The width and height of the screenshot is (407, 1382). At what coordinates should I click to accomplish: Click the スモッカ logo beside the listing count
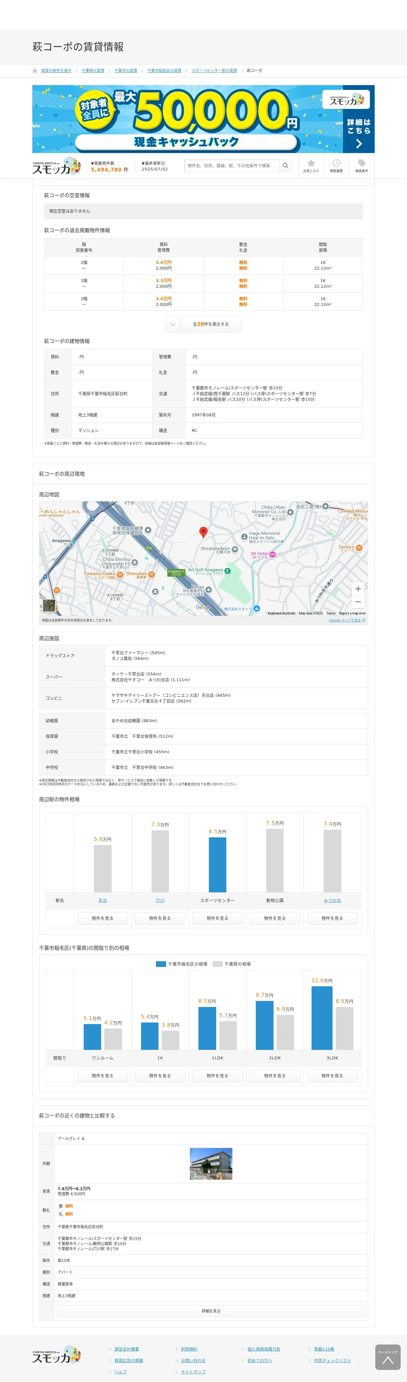coord(57,166)
